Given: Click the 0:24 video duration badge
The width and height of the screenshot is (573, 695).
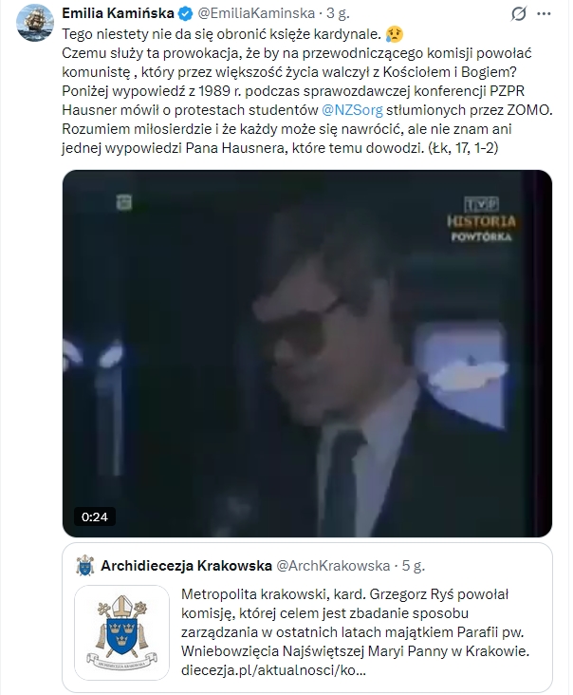Looking at the screenshot, I should click(x=94, y=517).
